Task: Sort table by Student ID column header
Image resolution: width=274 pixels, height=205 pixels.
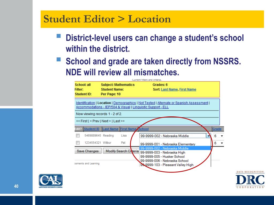Action: (92, 129)
